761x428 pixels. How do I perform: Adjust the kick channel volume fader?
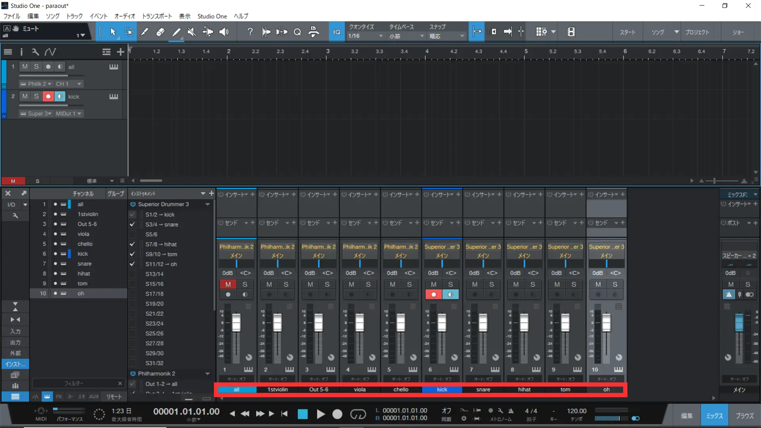point(442,323)
